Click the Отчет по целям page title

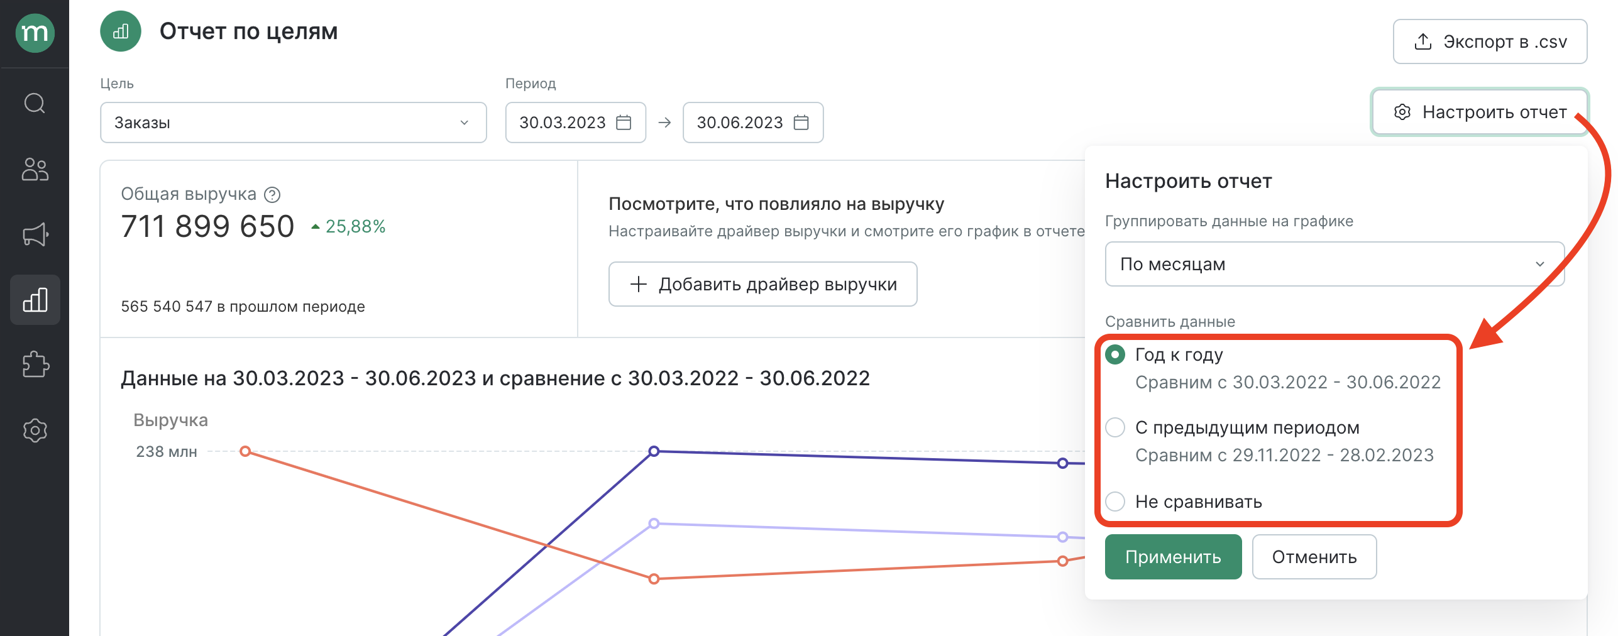coord(248,31)
